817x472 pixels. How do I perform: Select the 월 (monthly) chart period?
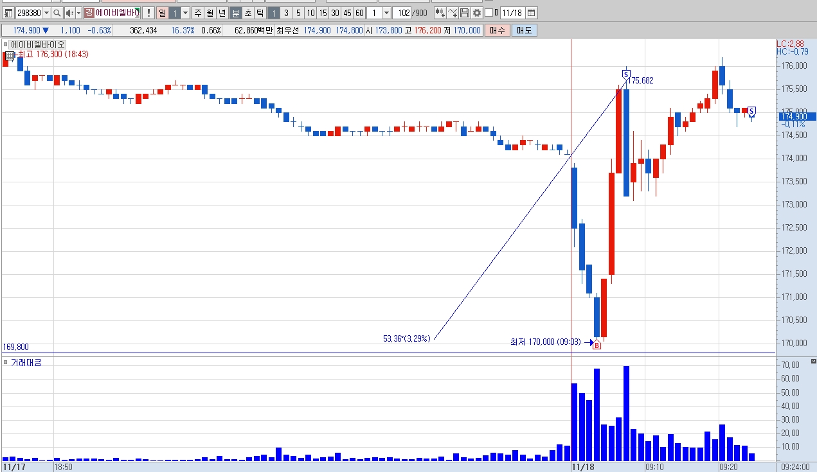pyautogui.click(x=210, y=13)
